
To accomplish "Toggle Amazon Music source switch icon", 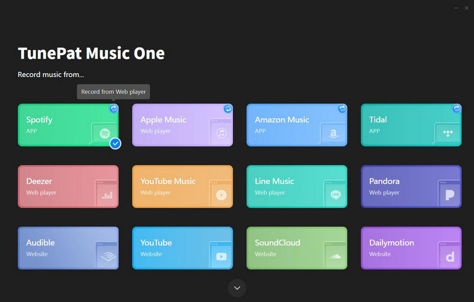I will [342, 109].
